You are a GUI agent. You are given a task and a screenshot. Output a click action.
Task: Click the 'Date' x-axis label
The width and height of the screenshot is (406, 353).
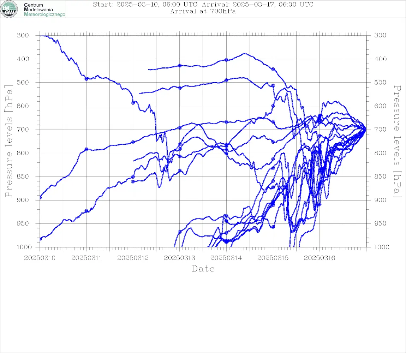pos(203,269)
